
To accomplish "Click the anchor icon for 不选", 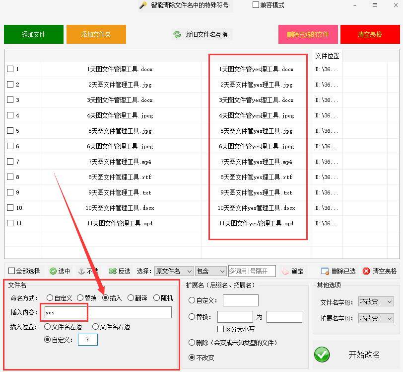I will coord(81,271).
